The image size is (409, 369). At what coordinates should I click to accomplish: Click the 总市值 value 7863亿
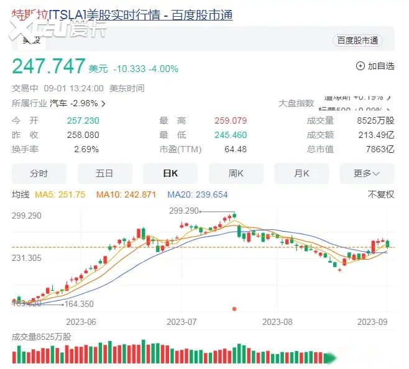pyautogui.click(x=380, y=150)
